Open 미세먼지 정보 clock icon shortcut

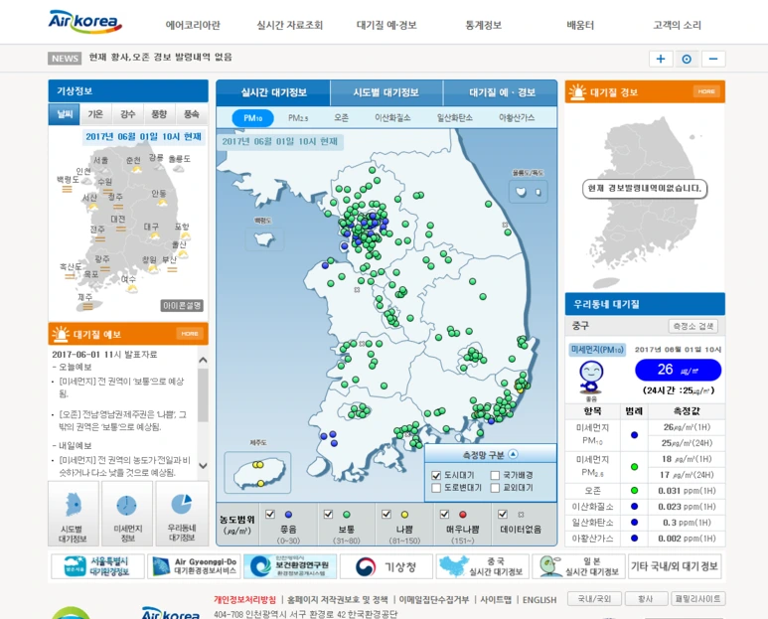coord(127,513)
